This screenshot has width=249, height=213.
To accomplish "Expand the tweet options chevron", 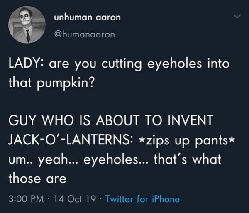I will point(237,16).
